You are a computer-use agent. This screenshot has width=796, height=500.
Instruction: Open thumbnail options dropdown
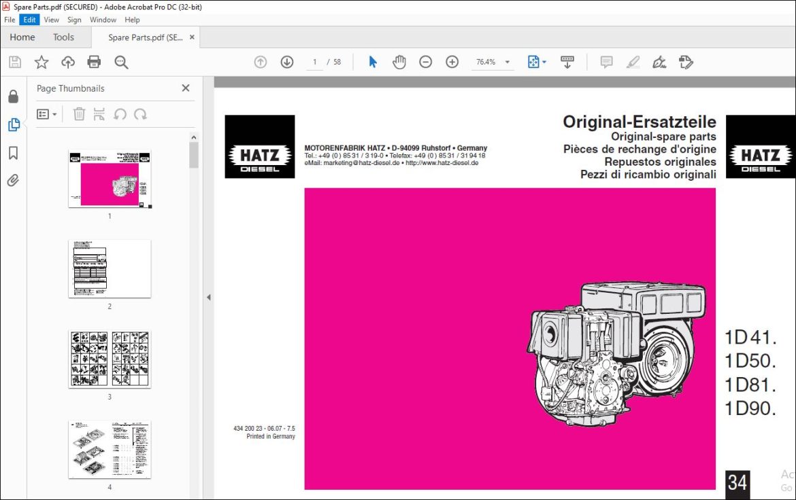click(46, 114)
